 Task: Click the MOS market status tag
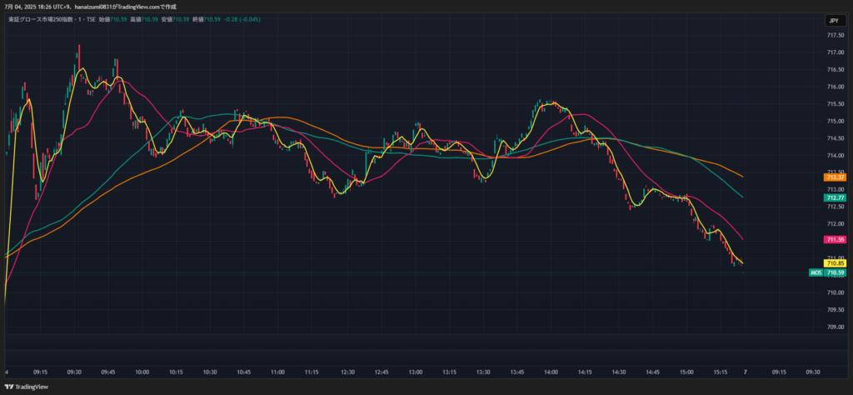click(816, 272)
